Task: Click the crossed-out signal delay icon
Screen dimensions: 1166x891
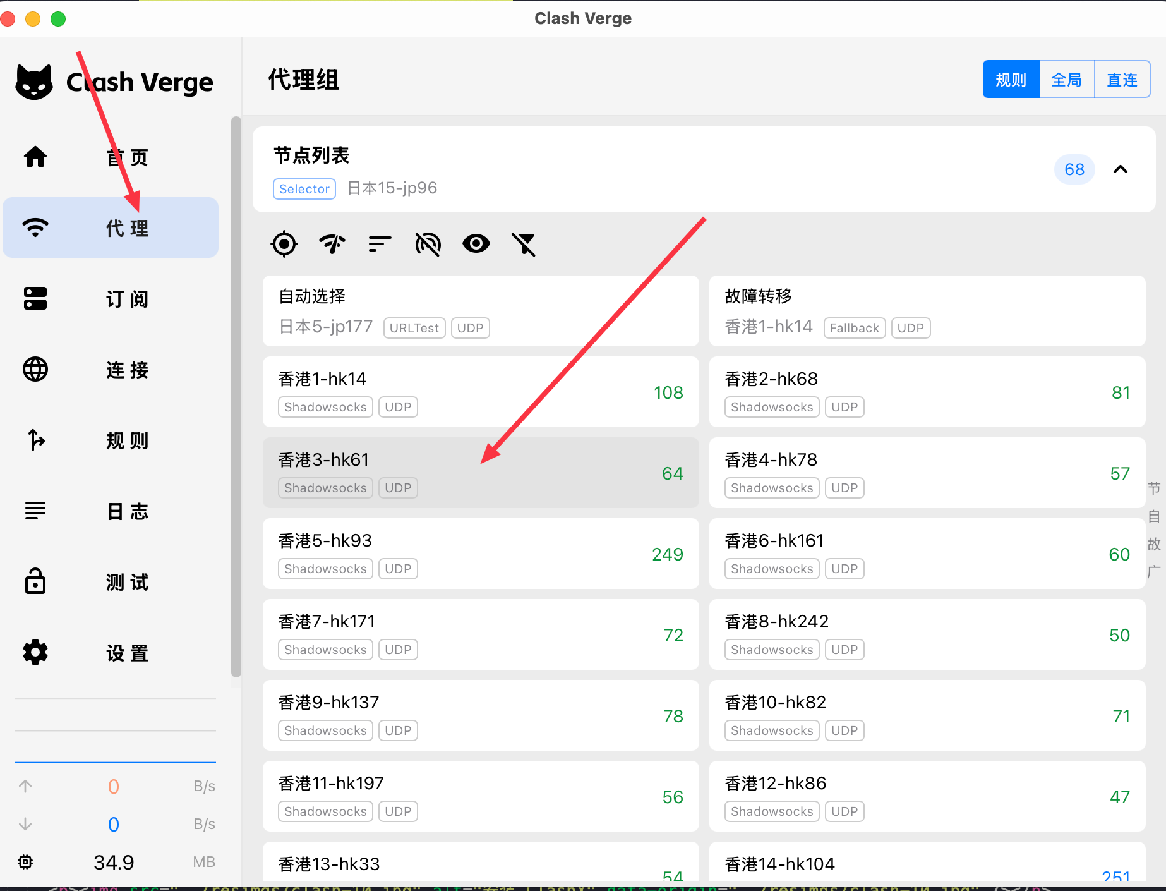Action: point(428,244)
